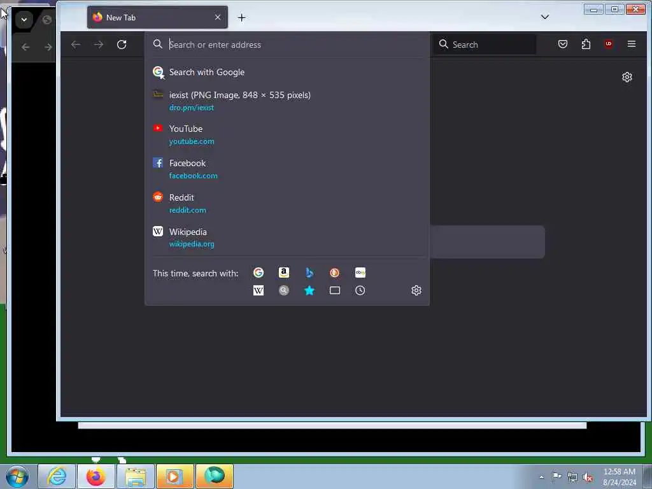This screenshot has width=652, height=489.
Task: Search this time with Google icon
Action: click(259, 273)
